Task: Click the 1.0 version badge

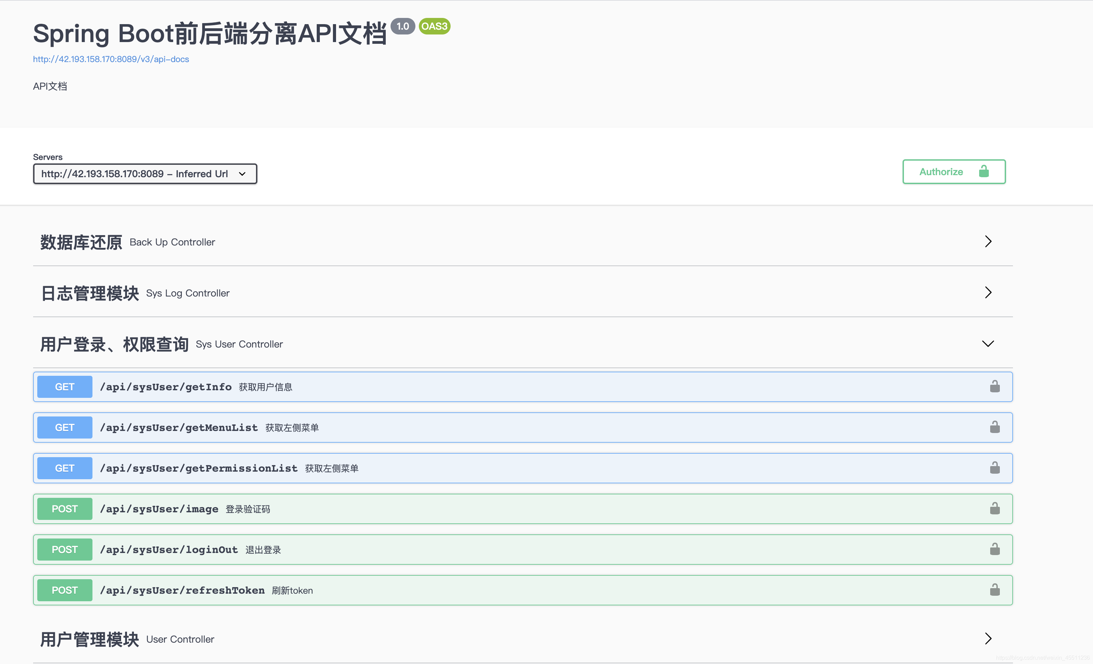Action: click(403, 26)
